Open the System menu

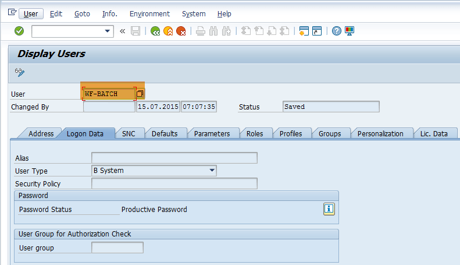[194, 14]
